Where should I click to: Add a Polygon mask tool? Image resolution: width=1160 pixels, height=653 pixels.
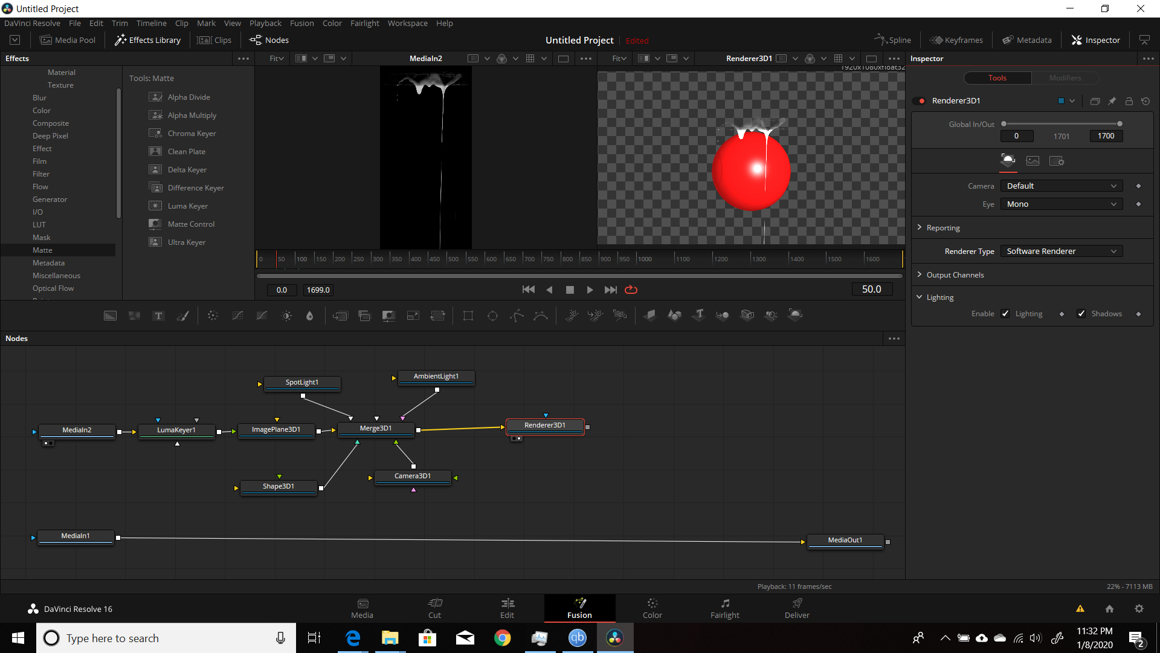coord(517,316)
